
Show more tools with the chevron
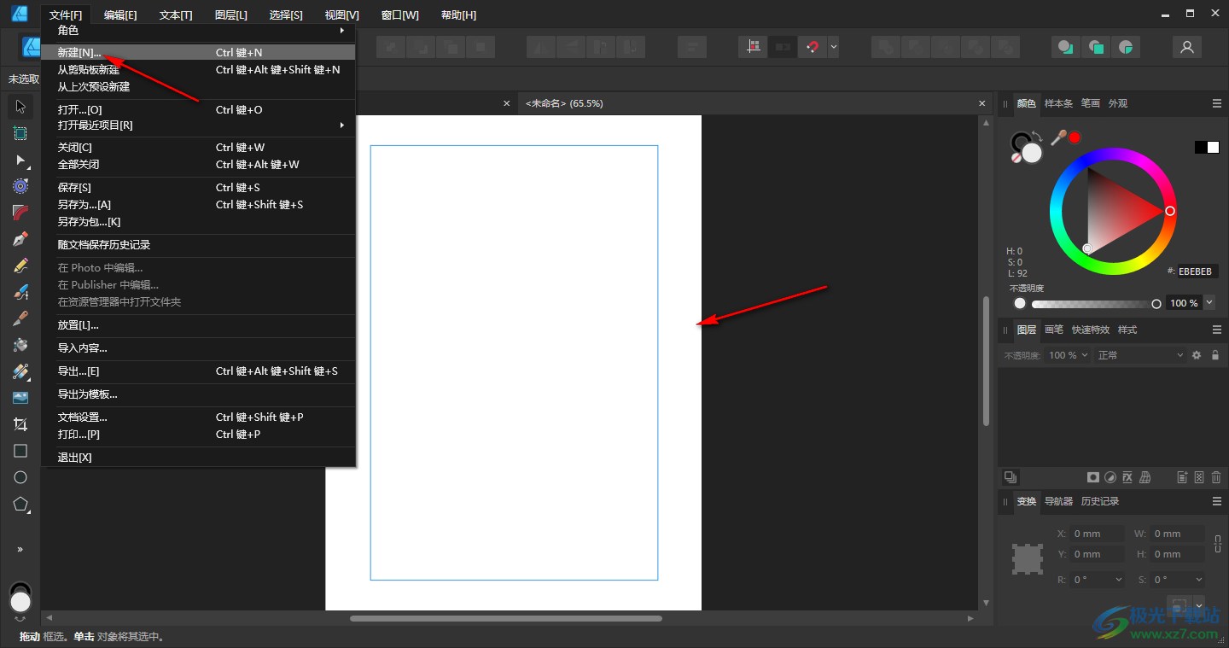pyautogui.click(x=20, y=549)
